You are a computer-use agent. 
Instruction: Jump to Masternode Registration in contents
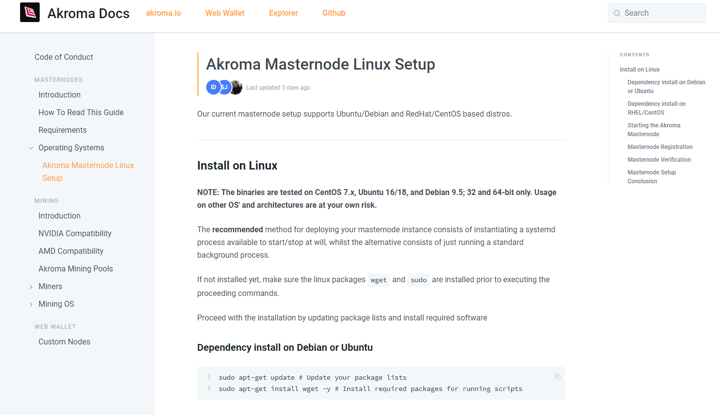[660, 147]
